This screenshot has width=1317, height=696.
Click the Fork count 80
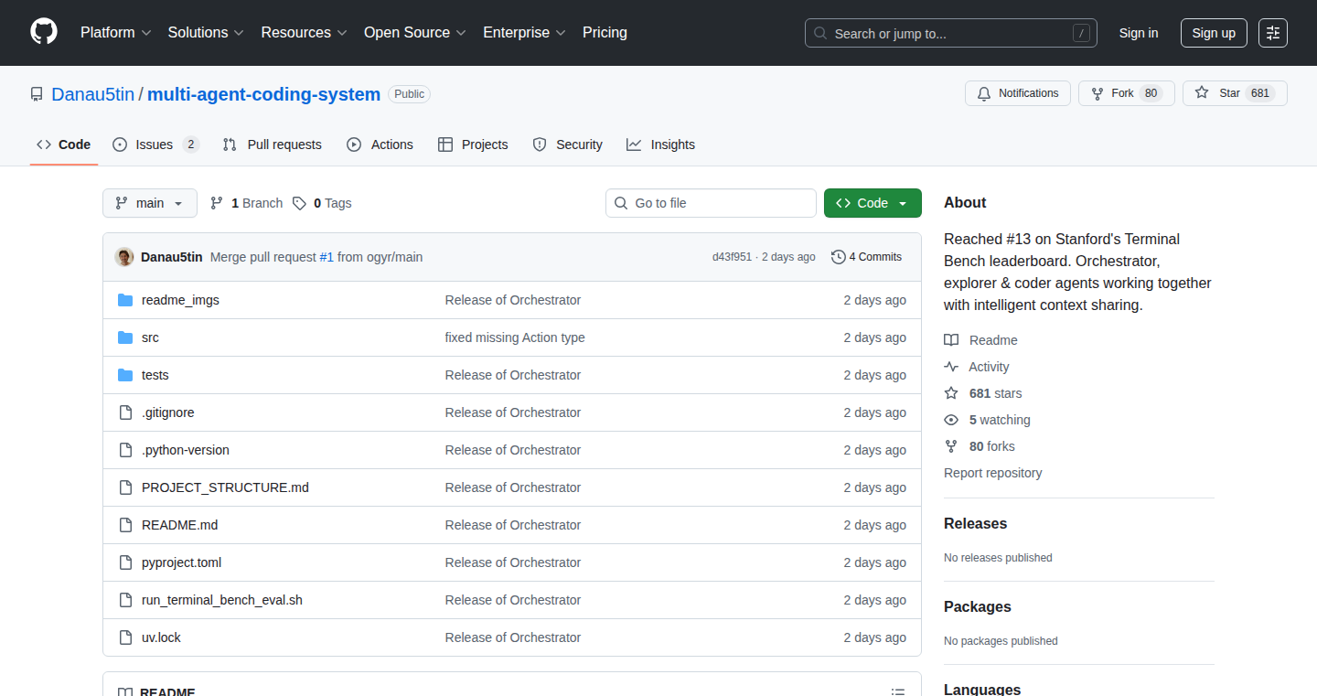coord(1151,93)
